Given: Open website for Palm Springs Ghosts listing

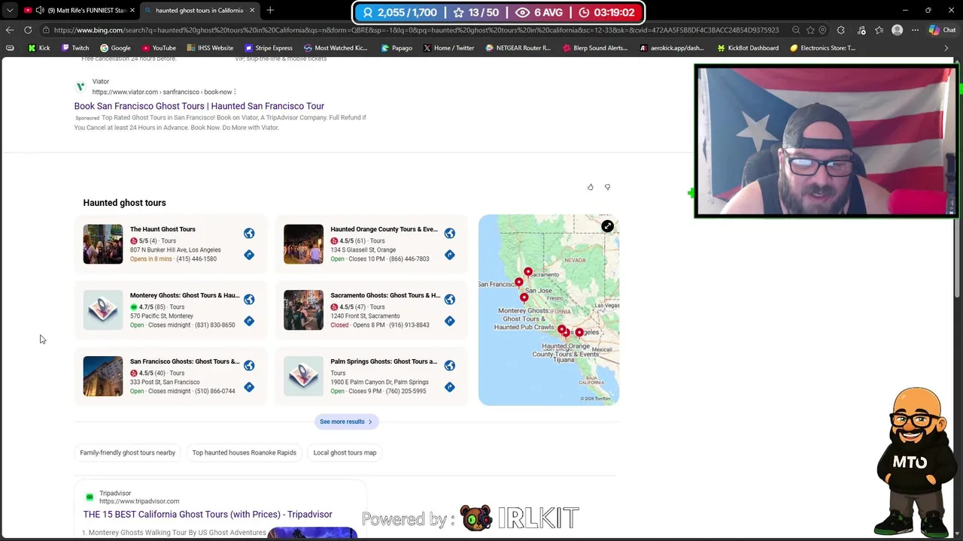Looking at the screenshot, I should [449, 365].
